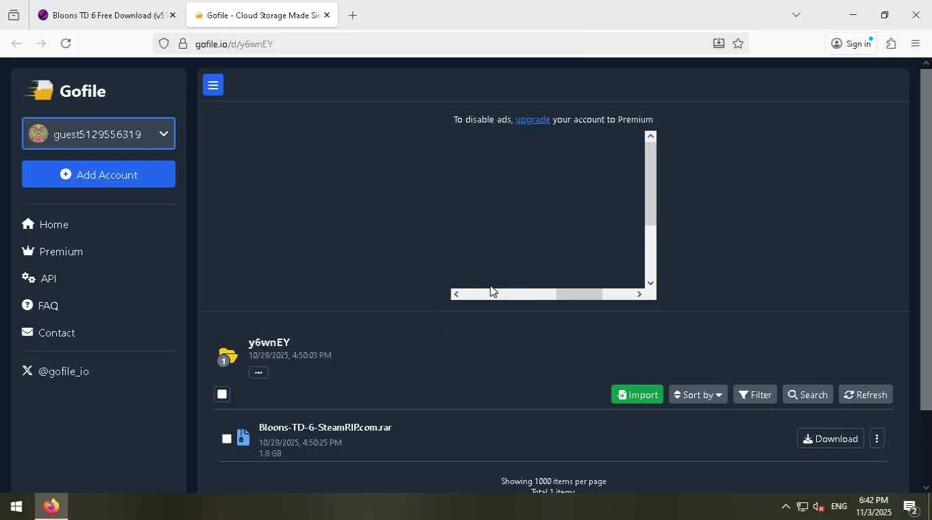Click the Add Account button
Screen dimensions: 932x520
pyautogui.click(x=98, y=174)
